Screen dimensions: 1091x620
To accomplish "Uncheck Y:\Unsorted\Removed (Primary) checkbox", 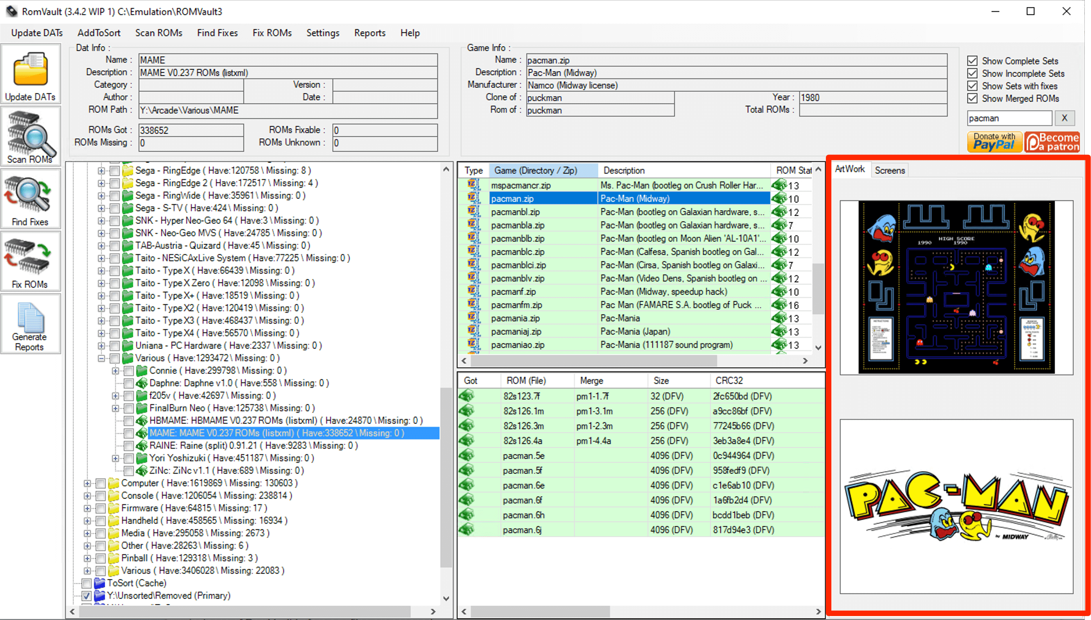I will pos(86,596).
